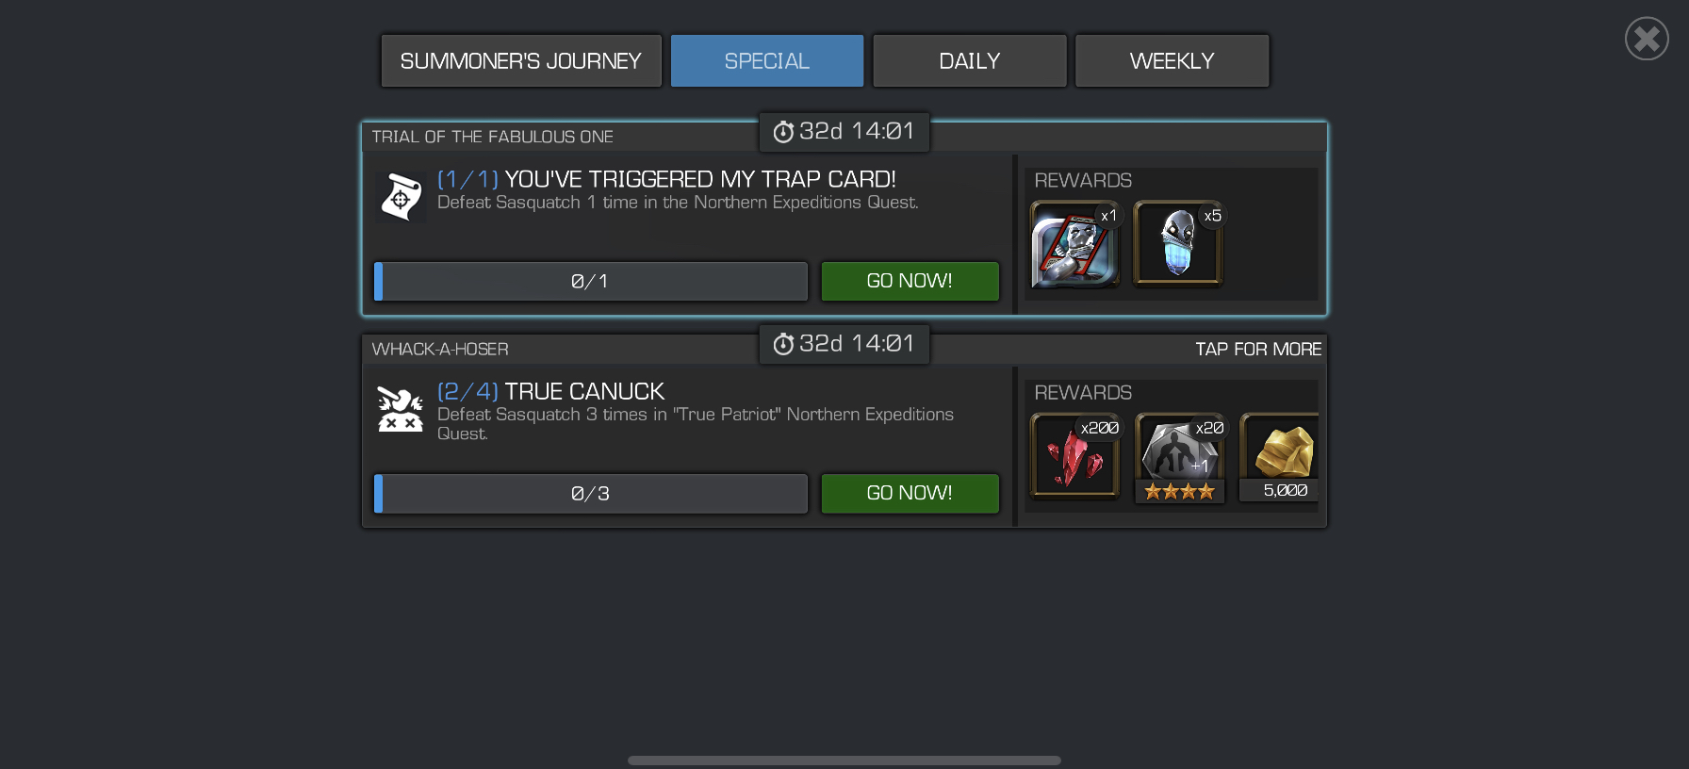Tap Go Now for True Canuck objective
Image resolution: width=1689 pixels, height=769 pixels.
point(910,493)
